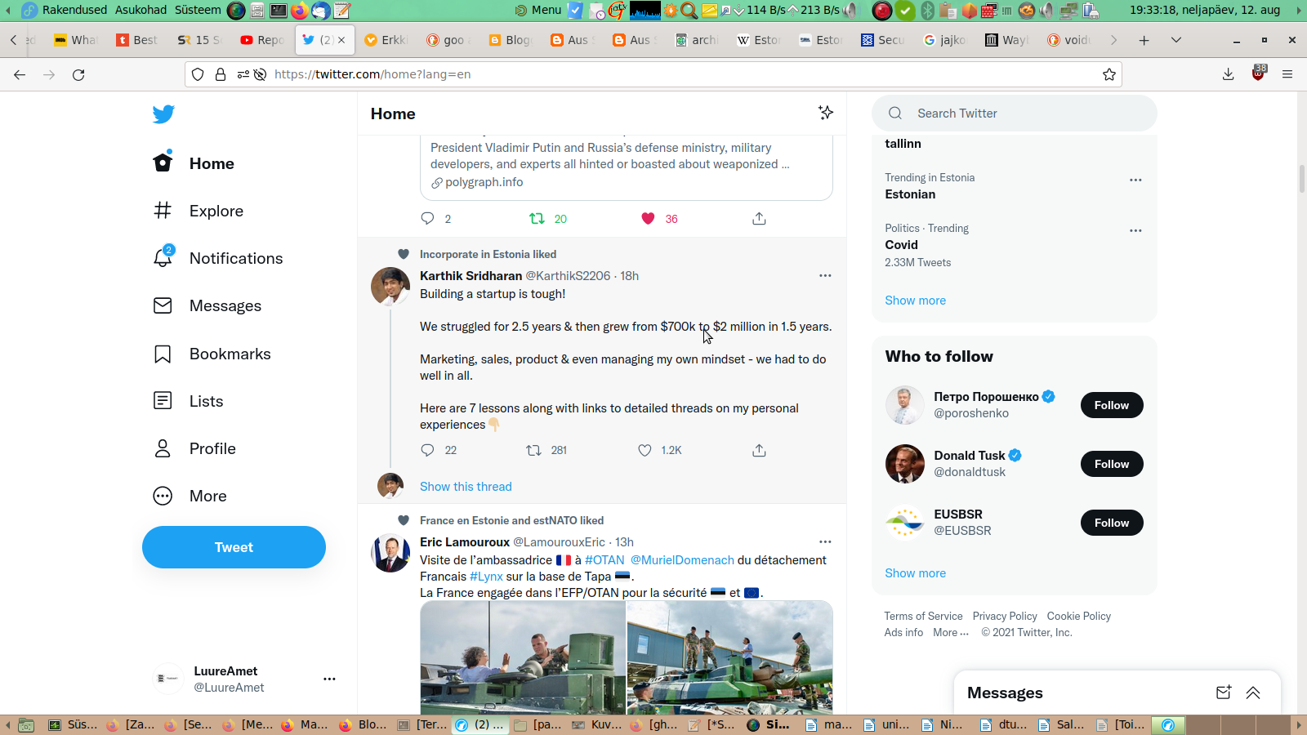Click Show this thread link
The image size is (1307, 735).
[x=466, y=487]
